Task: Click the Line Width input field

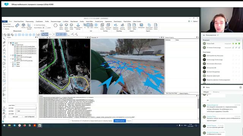Action: [25, 114]
